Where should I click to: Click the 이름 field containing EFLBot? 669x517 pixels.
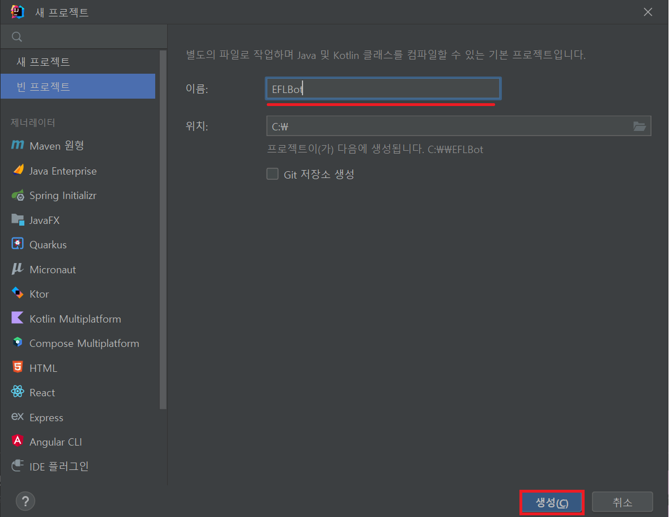point(383,89)
